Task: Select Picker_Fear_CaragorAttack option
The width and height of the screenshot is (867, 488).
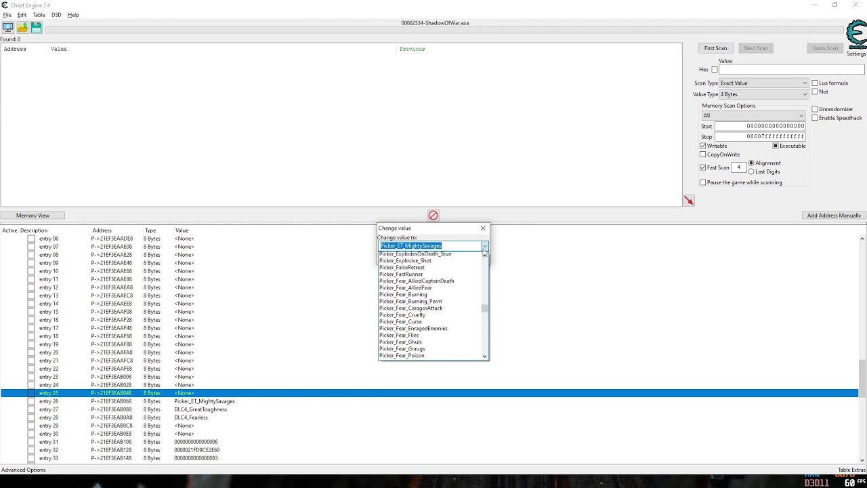Action: point(410,308)
